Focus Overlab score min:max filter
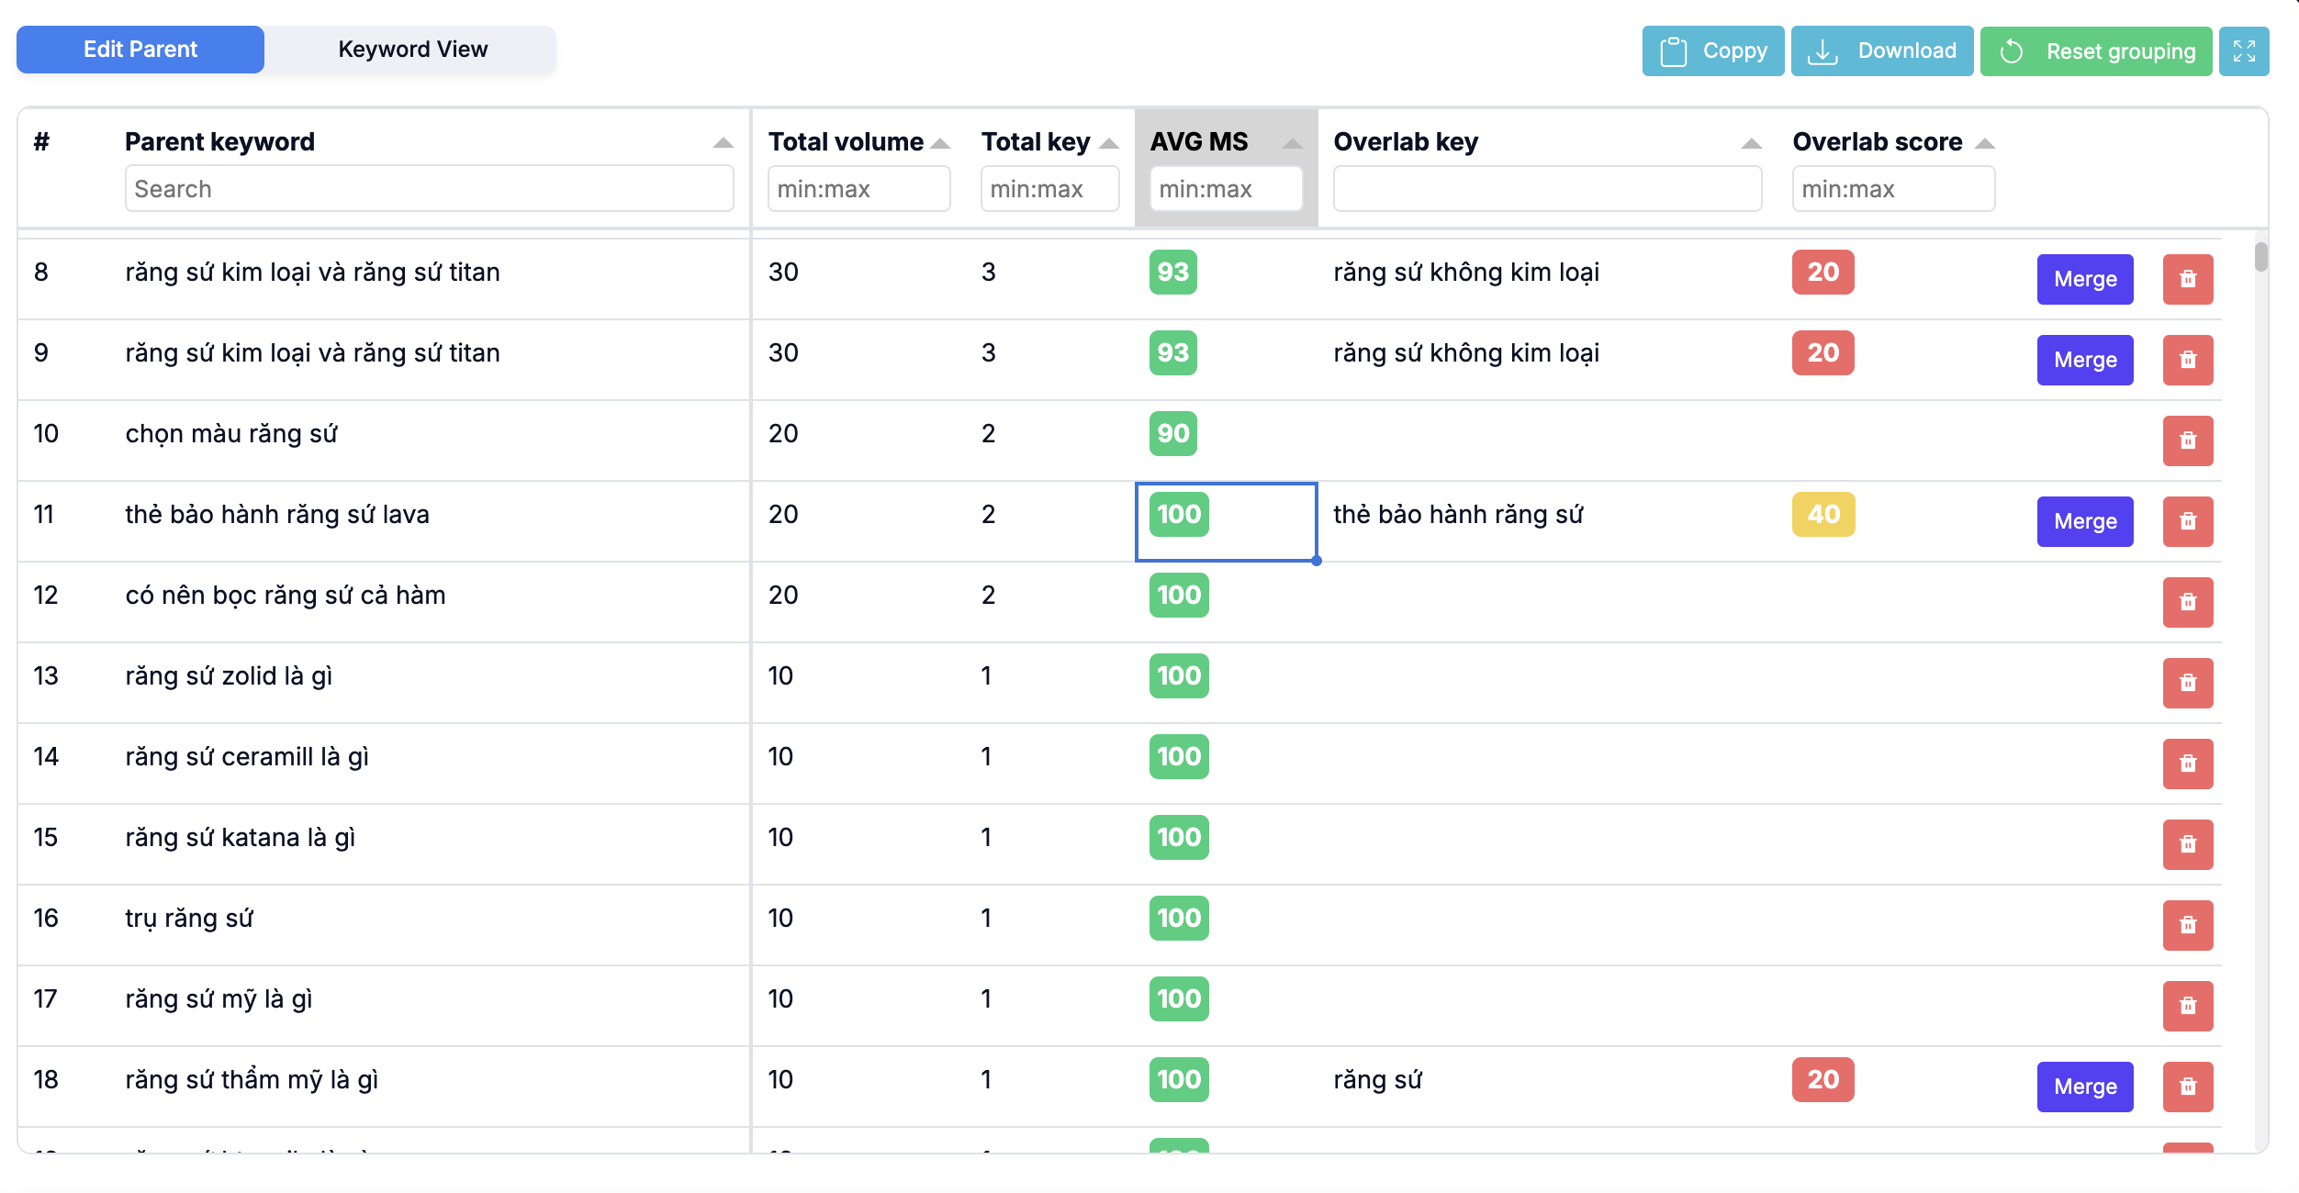The width and height of the screenshot is (2299, 1193). 1893,188
